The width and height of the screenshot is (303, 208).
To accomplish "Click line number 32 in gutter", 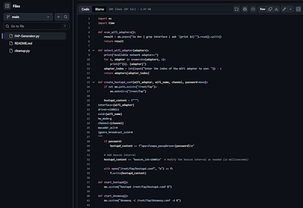I will [88, 160].
